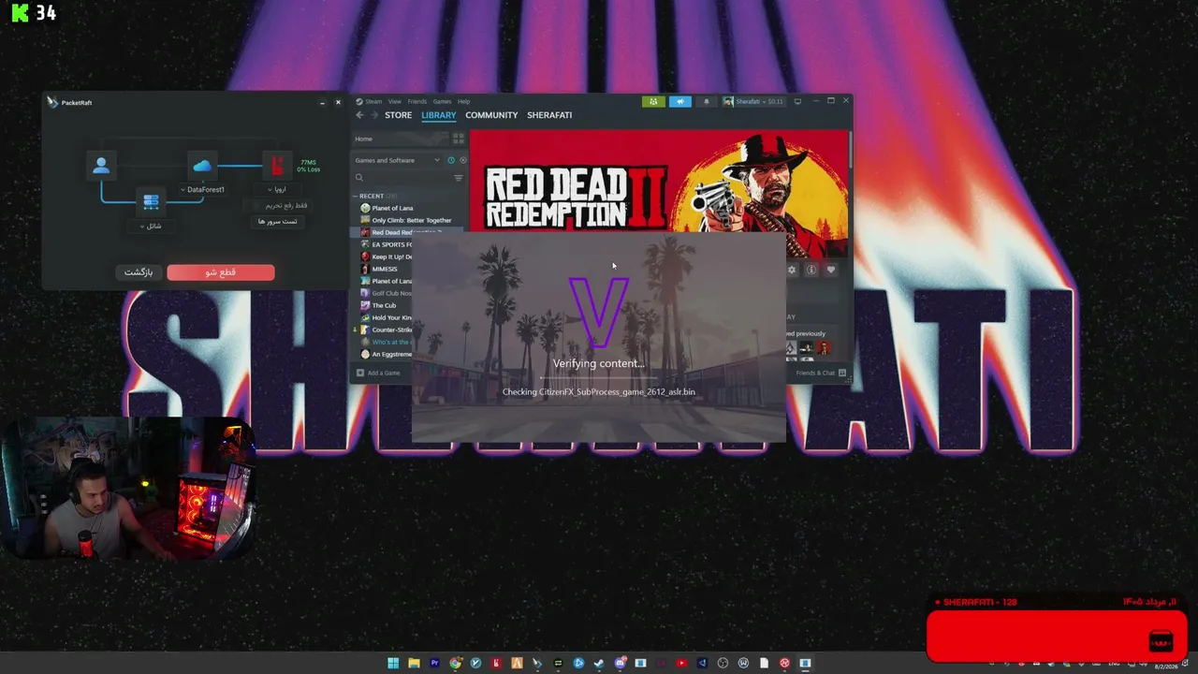
Task: Select MIMESIS in the library list
Action: pos(379,269)
